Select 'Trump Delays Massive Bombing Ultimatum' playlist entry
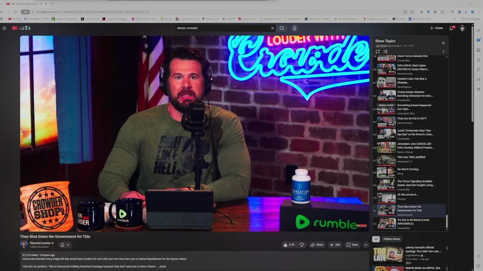 click(x=410, y=96)
